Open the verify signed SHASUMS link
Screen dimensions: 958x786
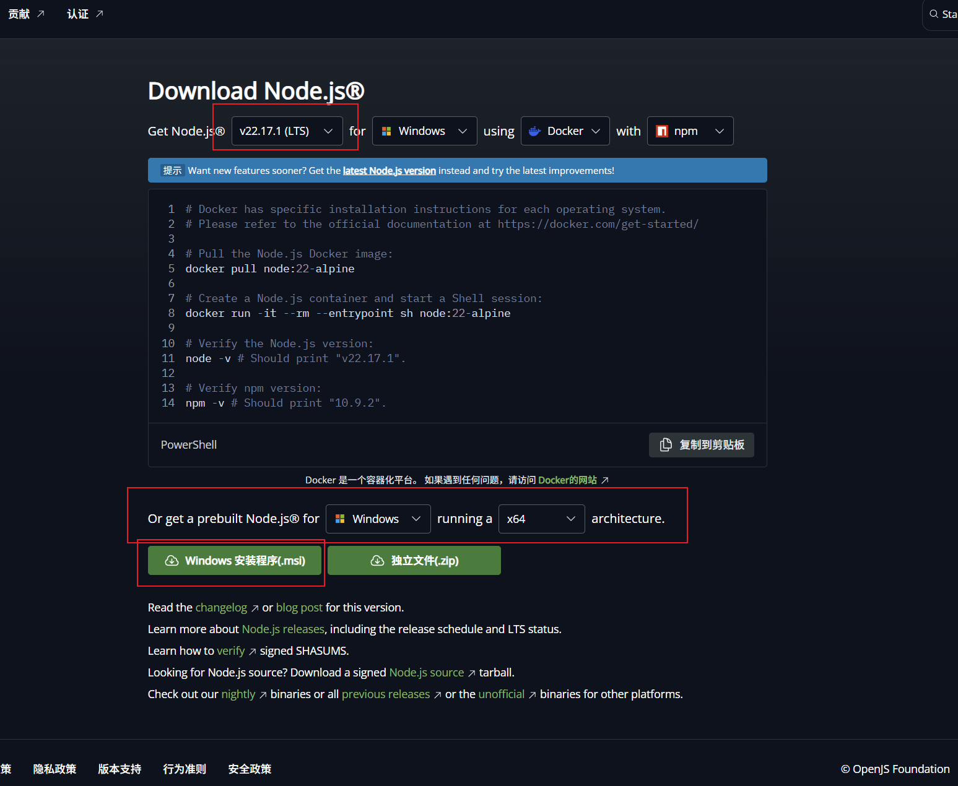click(x=231, y=651)
